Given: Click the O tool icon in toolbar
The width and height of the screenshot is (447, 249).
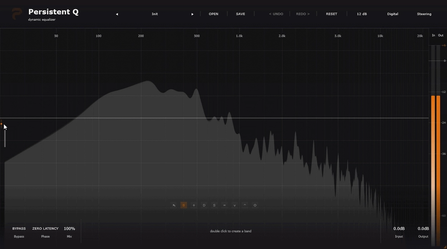Looking at the screenshot, I should pos(255,205).
